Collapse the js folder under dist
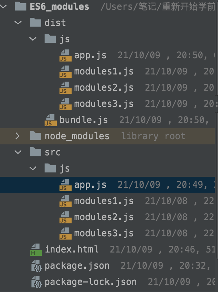Image resolution: width=218 pixels, height=292 pixels. pos(33,39)
